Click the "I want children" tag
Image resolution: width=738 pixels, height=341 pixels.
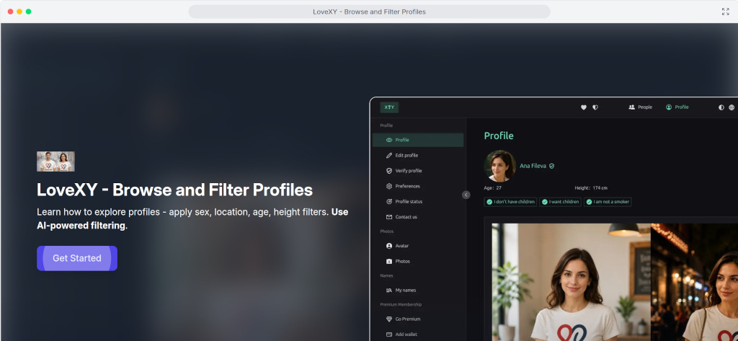point(560,202)
